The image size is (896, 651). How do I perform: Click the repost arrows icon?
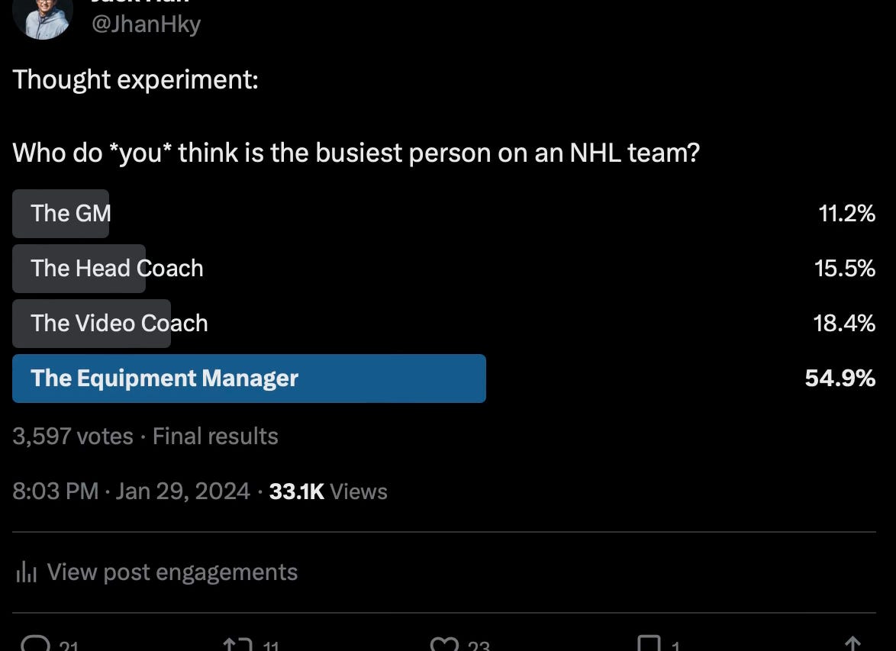[x=237, y=644]
